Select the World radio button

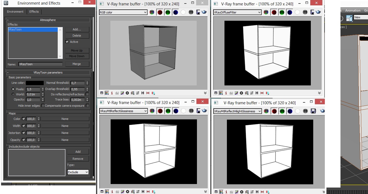pos(13,94)
